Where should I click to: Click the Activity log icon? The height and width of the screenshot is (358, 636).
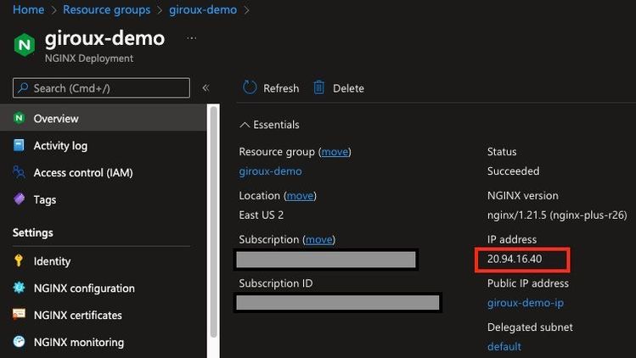(19, 145)
